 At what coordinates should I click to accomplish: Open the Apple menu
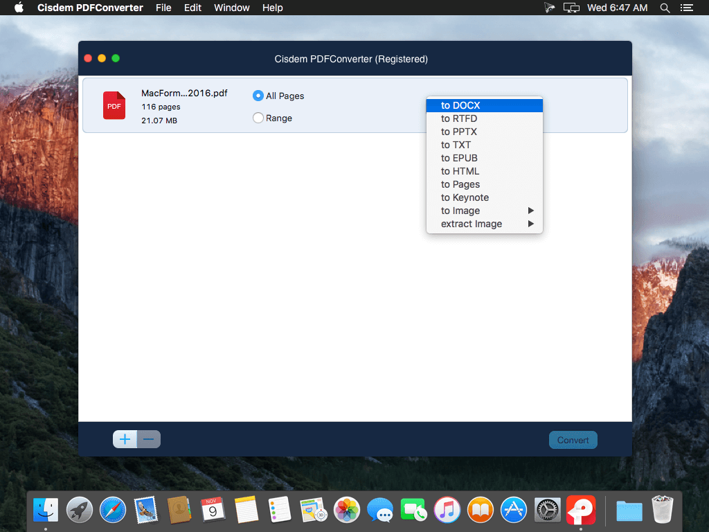pyautogui.click(x=19, y=7)
